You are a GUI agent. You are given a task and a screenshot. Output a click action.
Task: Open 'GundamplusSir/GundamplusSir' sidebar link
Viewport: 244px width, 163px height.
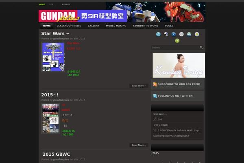[x=171, y=136]
